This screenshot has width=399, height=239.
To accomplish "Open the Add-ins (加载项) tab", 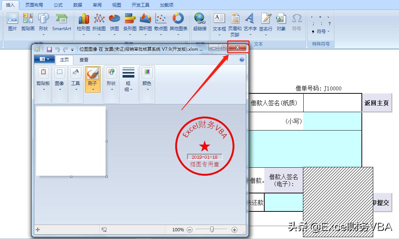I will pyautogui.click(x=167, y=5).
